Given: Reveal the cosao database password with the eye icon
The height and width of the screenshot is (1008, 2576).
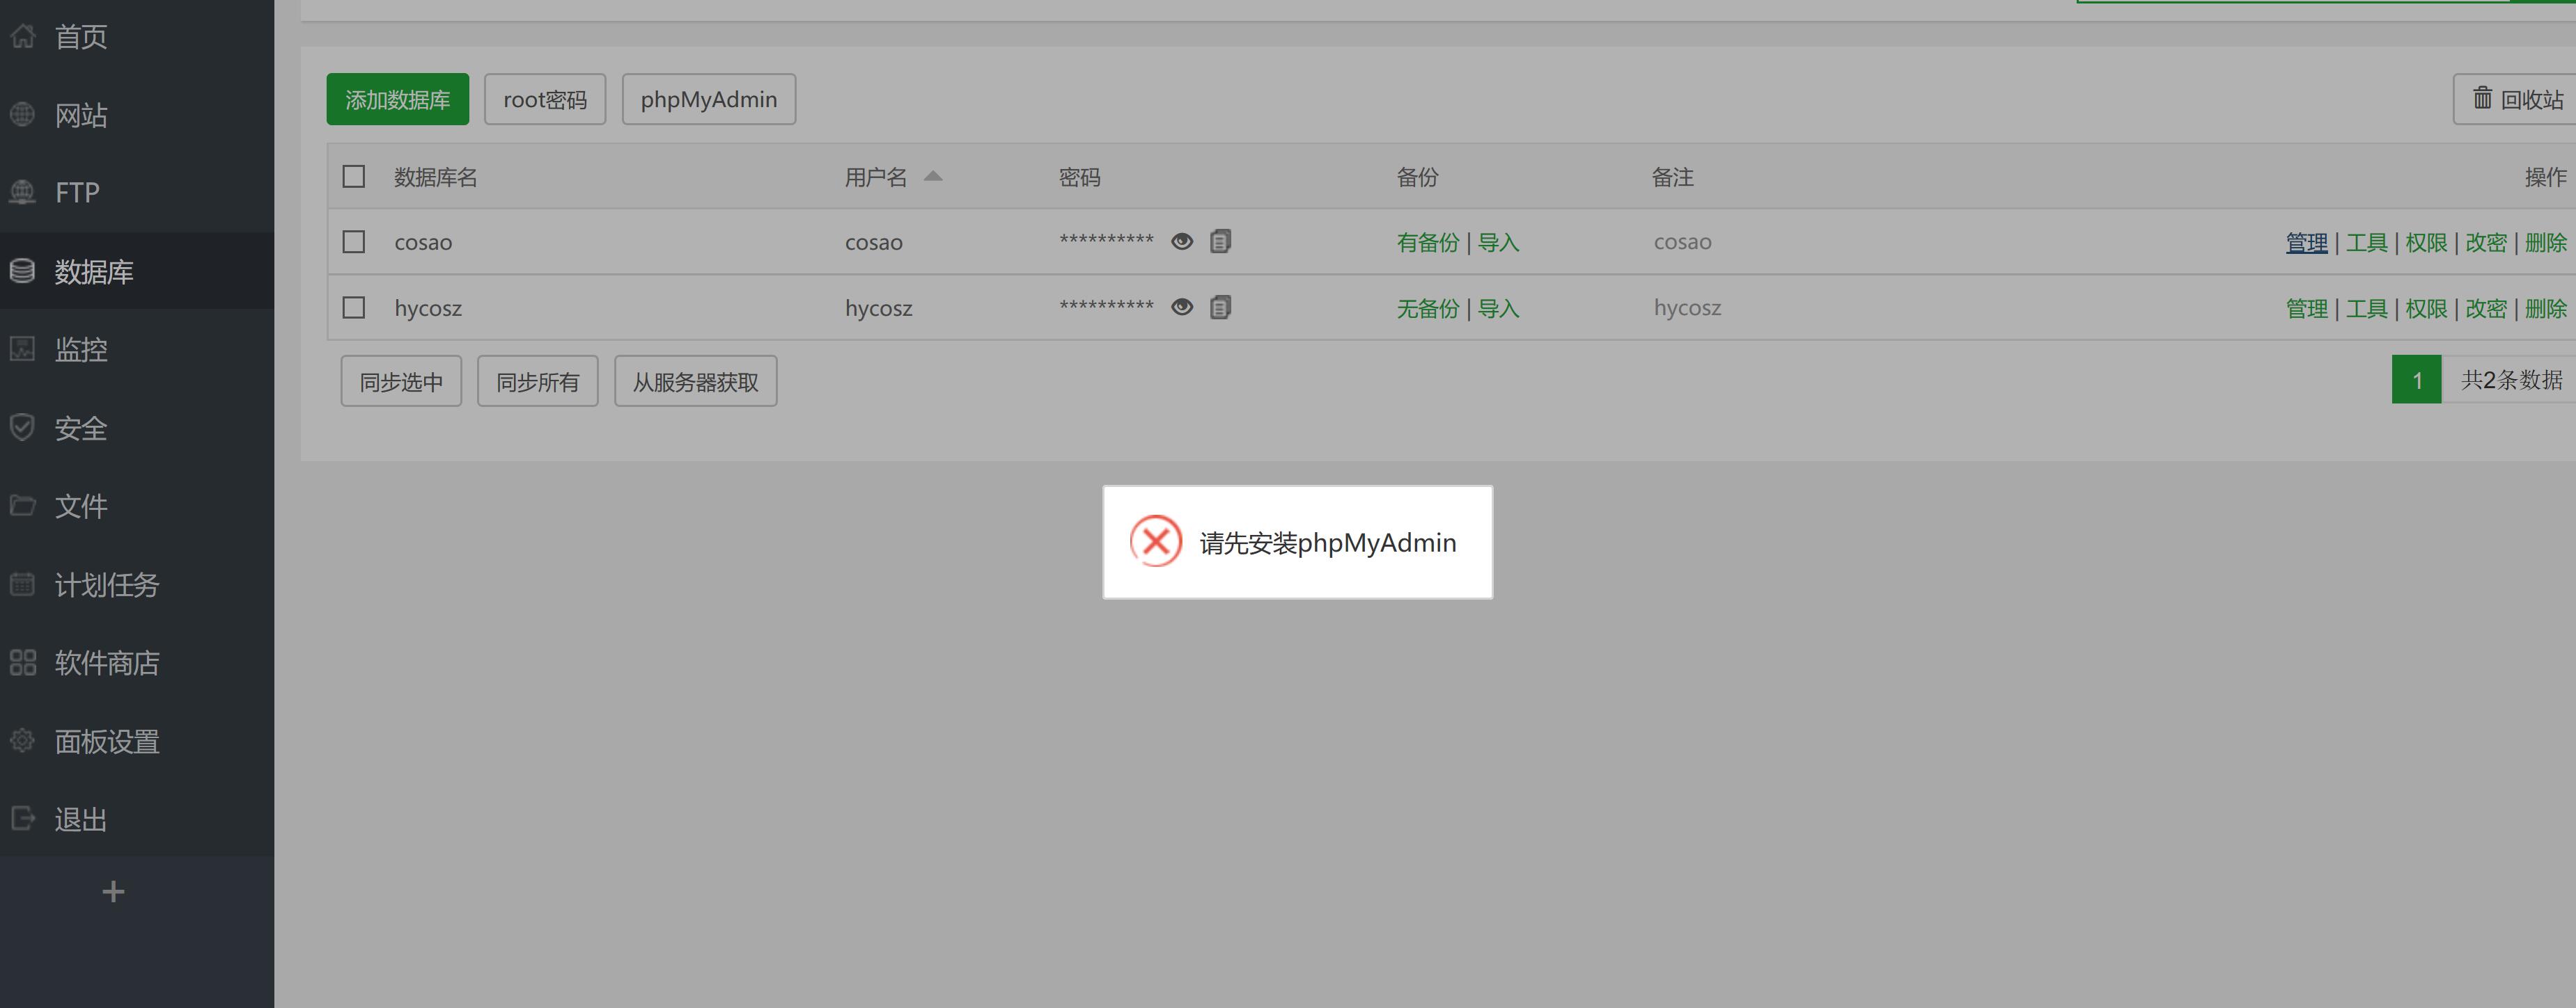Looking at the screenshot, I should (1181, 242).
